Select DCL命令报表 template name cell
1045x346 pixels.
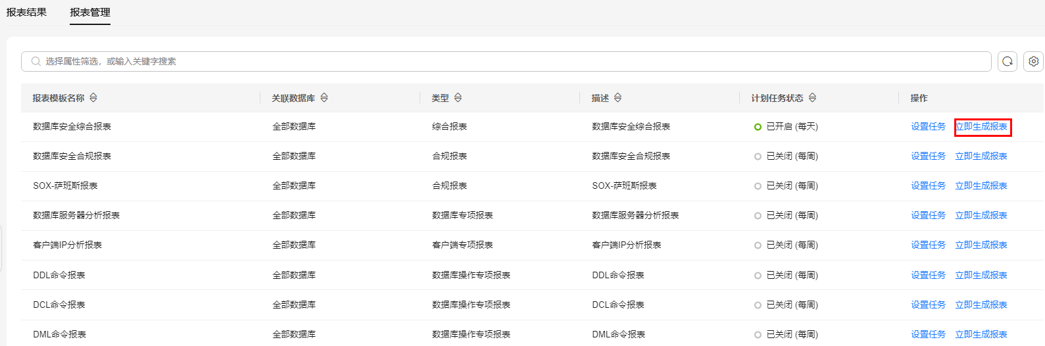point(59,305)
